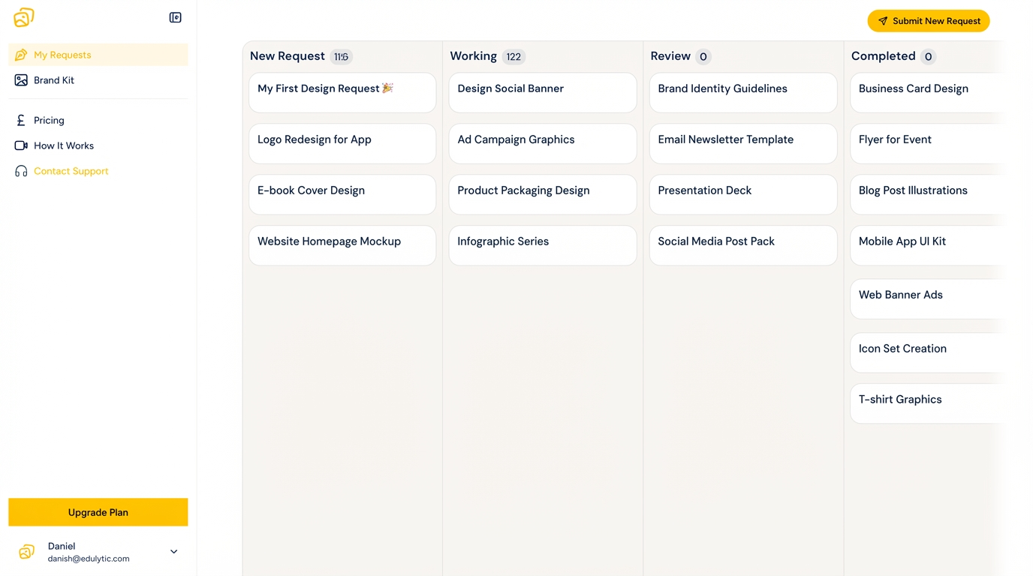Open the Presentation Deck card in Review
The height and width of the screenshot is (576, 1033).
[x=742, y=194]
